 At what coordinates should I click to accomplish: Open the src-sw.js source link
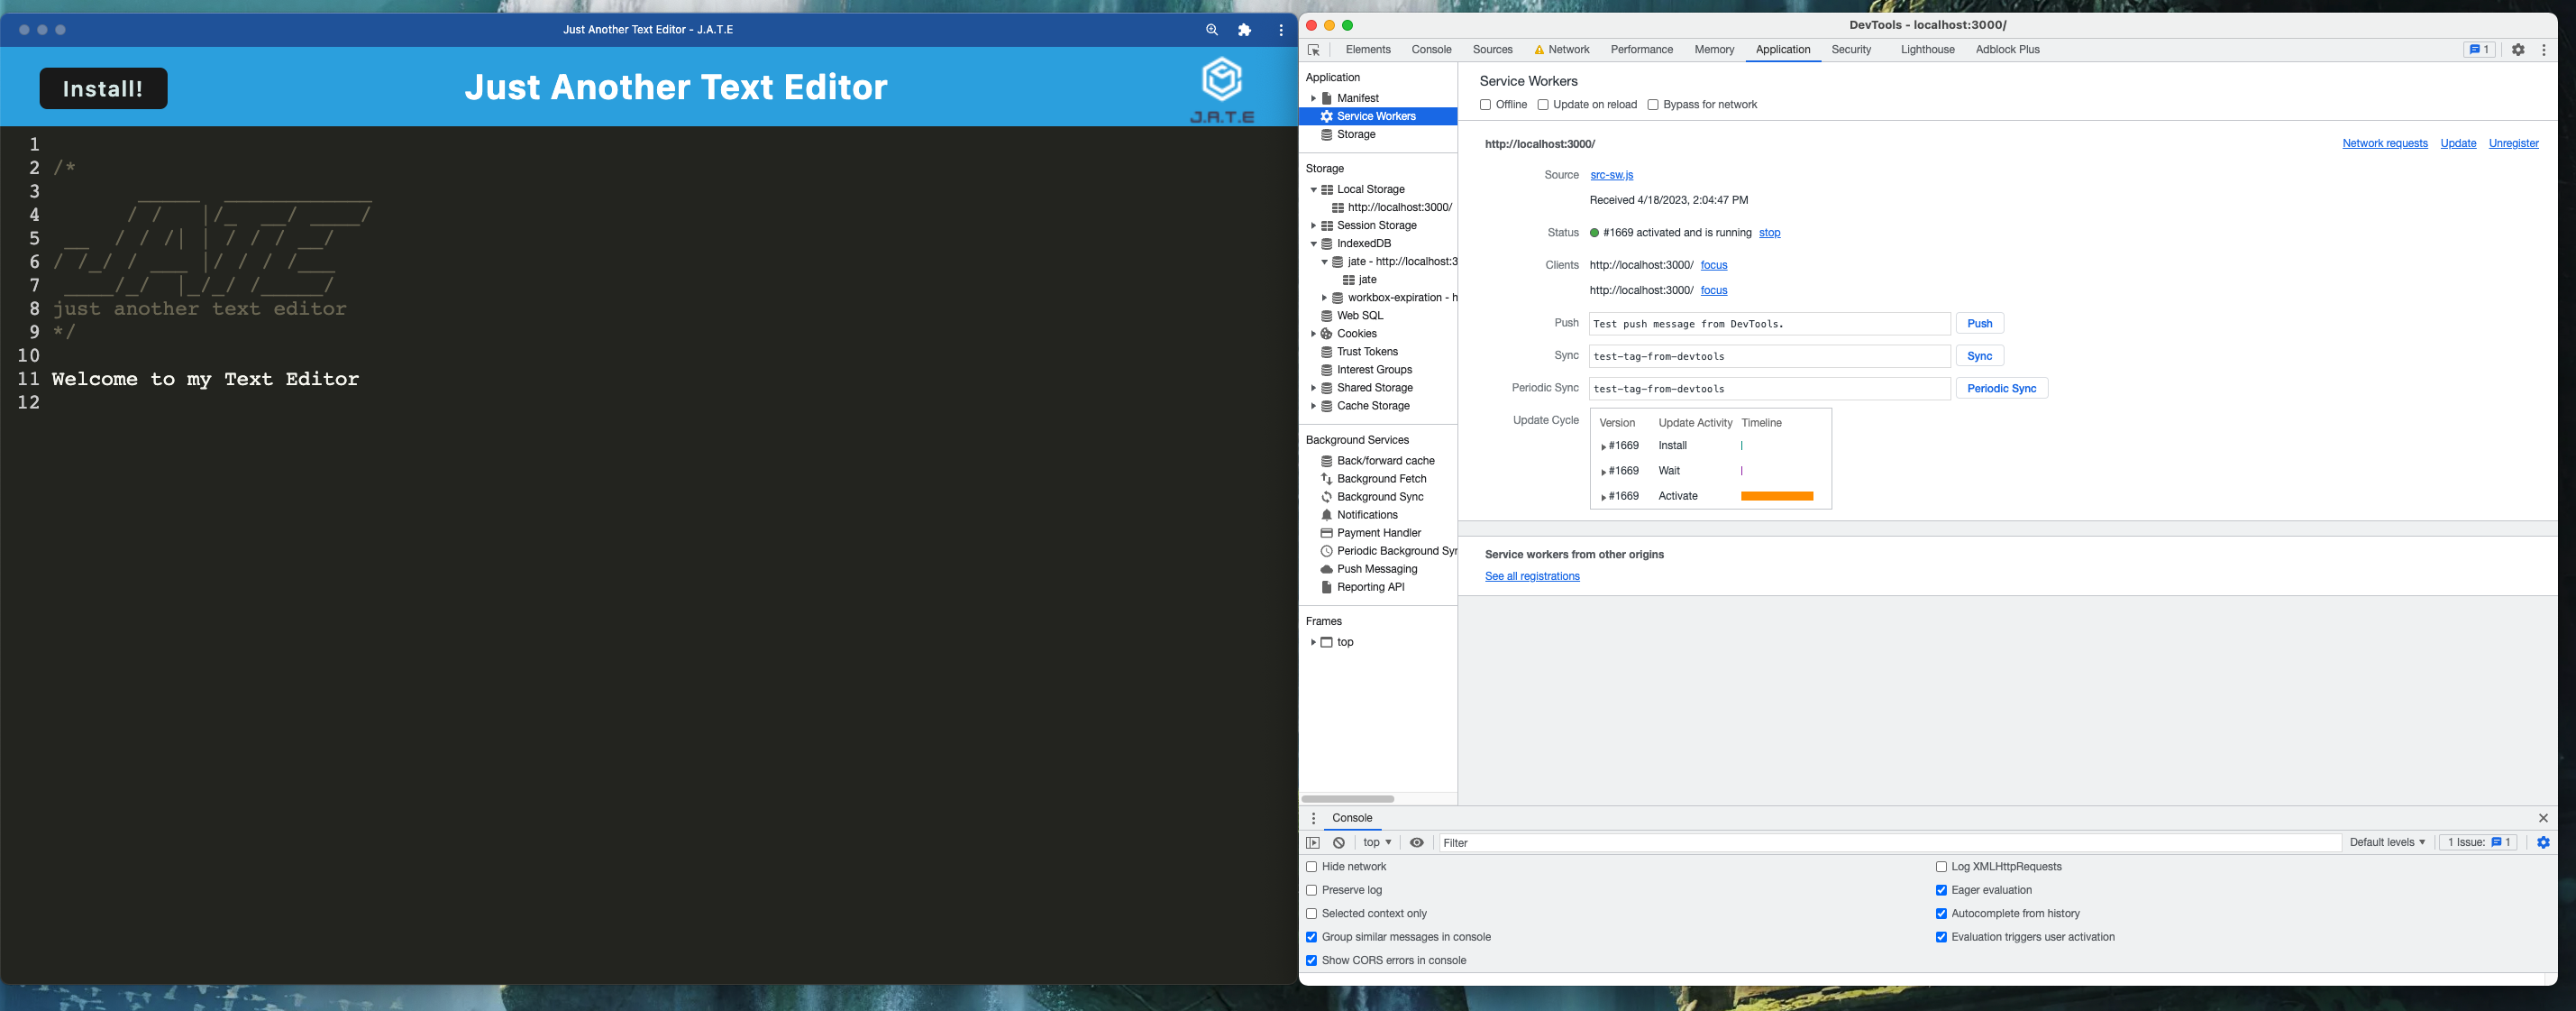[1611, 175]
